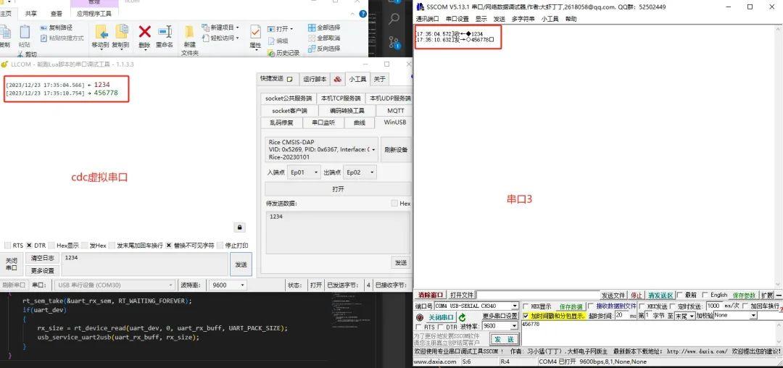Click 更多串口设置 button in SSCOM
This screenshot has width=783, height=368.
500,316
